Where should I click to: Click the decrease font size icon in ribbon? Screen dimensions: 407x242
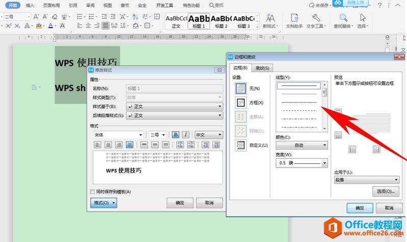[x=45, y=17]
